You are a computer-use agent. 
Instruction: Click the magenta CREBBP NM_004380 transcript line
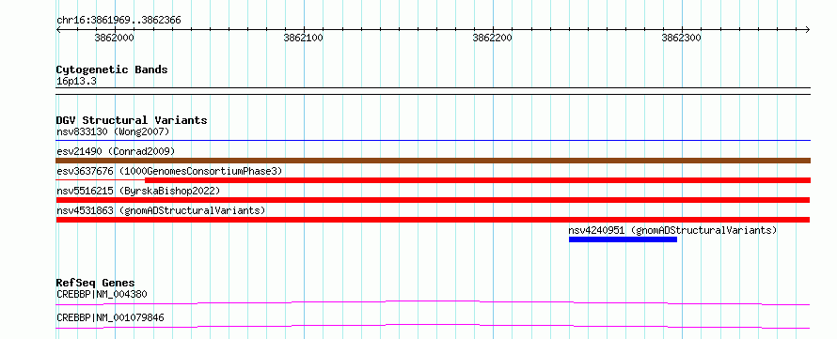tap(433, 302)
